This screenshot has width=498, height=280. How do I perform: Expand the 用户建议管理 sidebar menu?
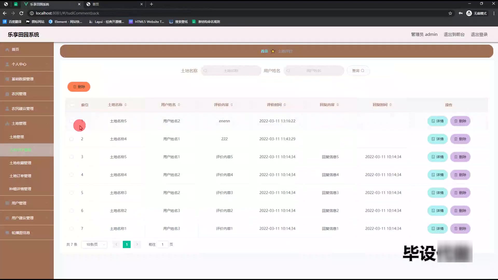coord(27,218)
